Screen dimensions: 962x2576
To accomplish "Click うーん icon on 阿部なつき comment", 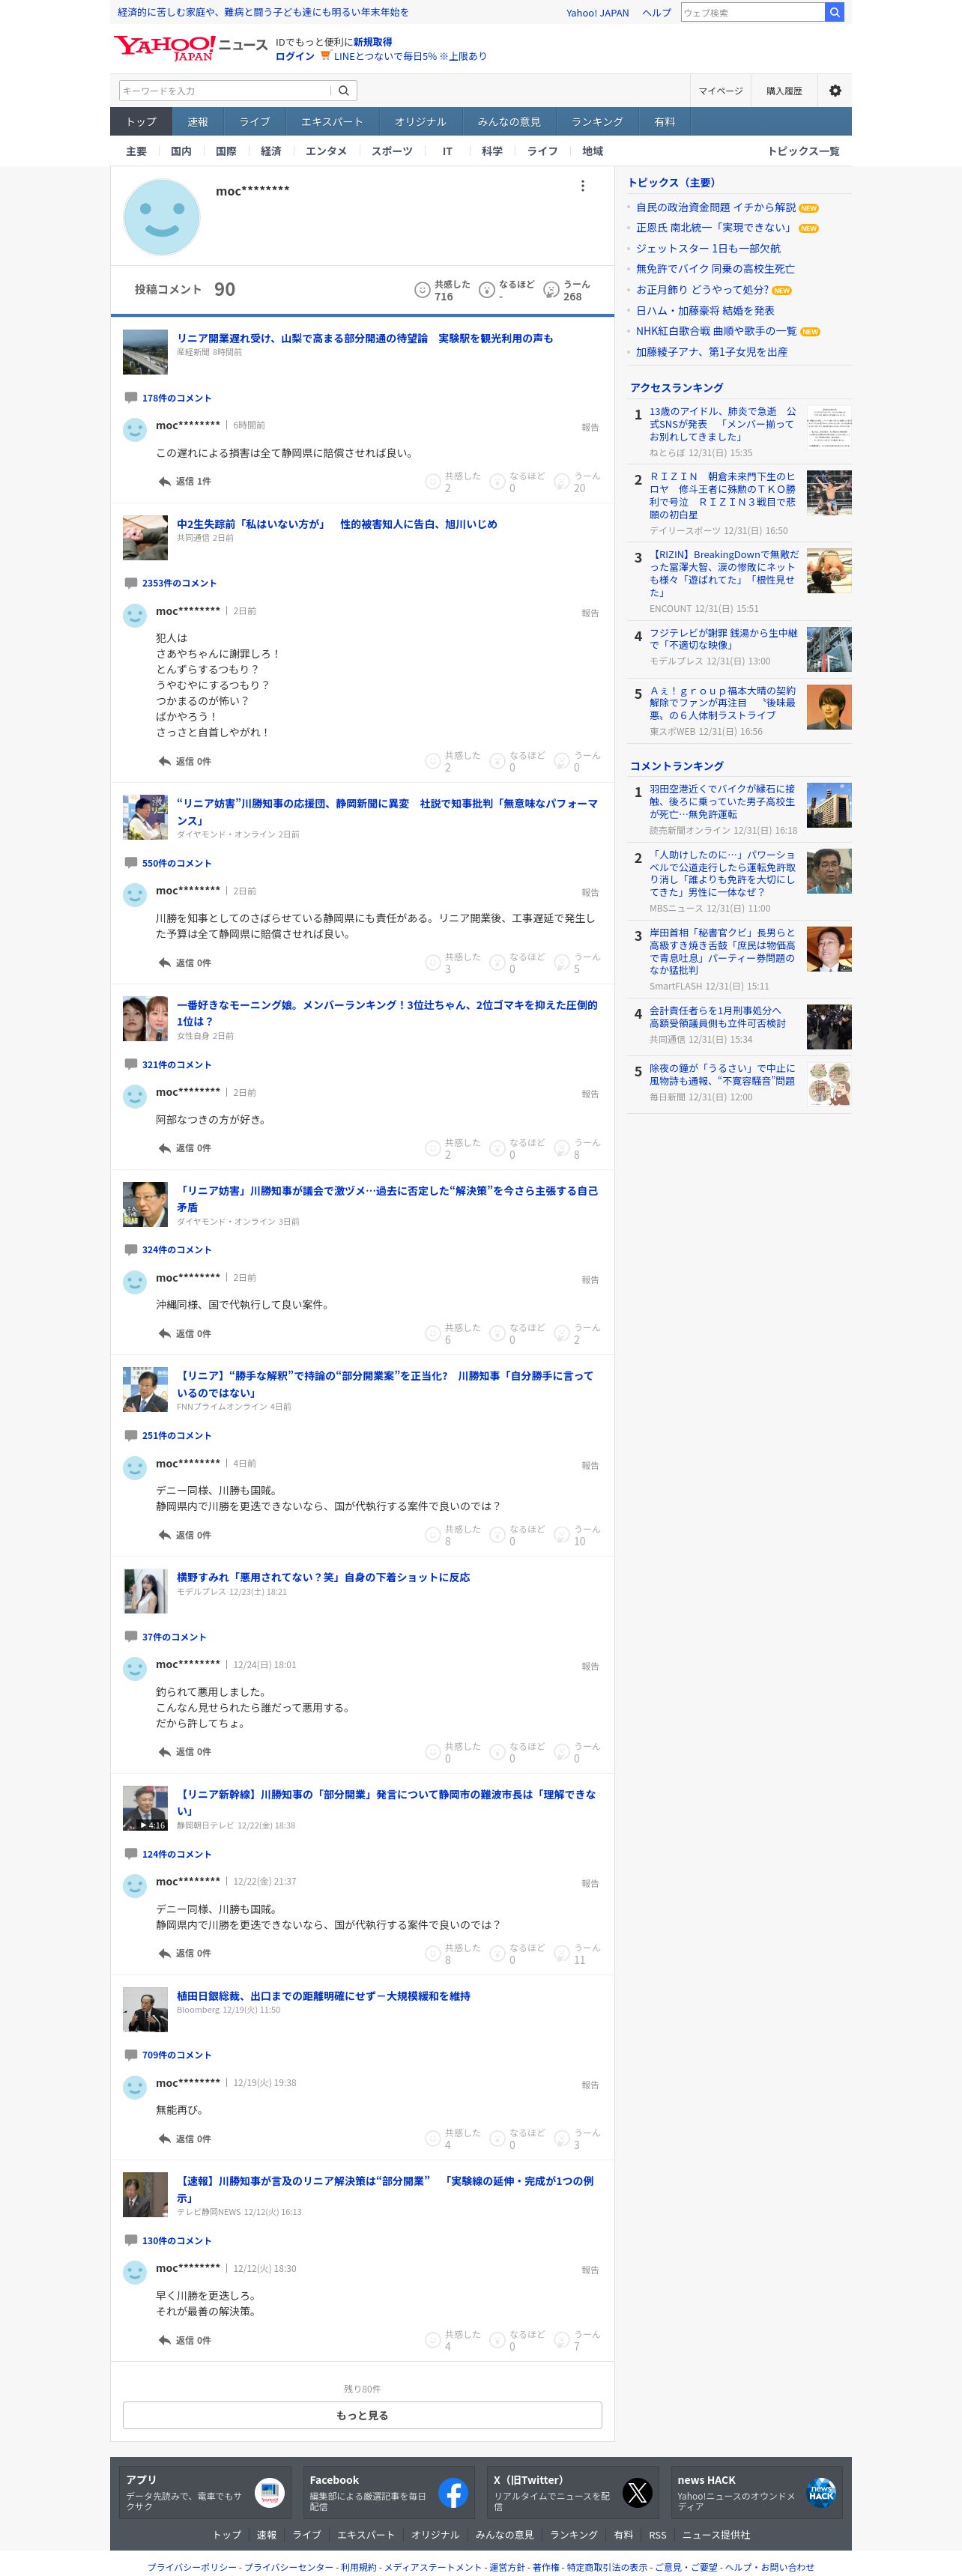I will pyautogui.click(x=562, y=1149).
